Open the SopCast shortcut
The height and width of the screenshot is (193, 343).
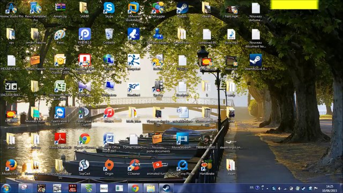click(85, 167)
